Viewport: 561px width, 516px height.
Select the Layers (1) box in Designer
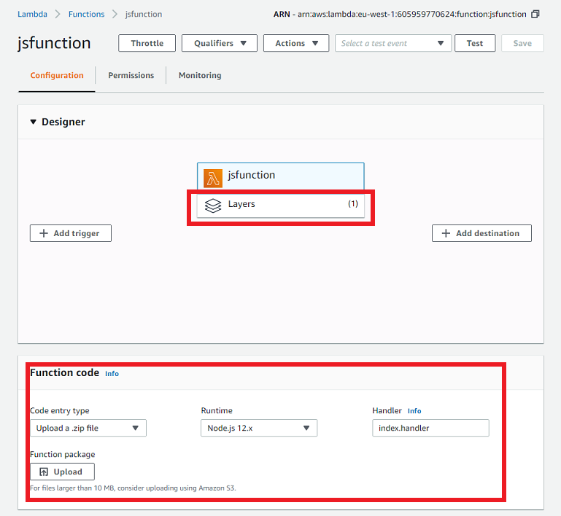[280, 204]
